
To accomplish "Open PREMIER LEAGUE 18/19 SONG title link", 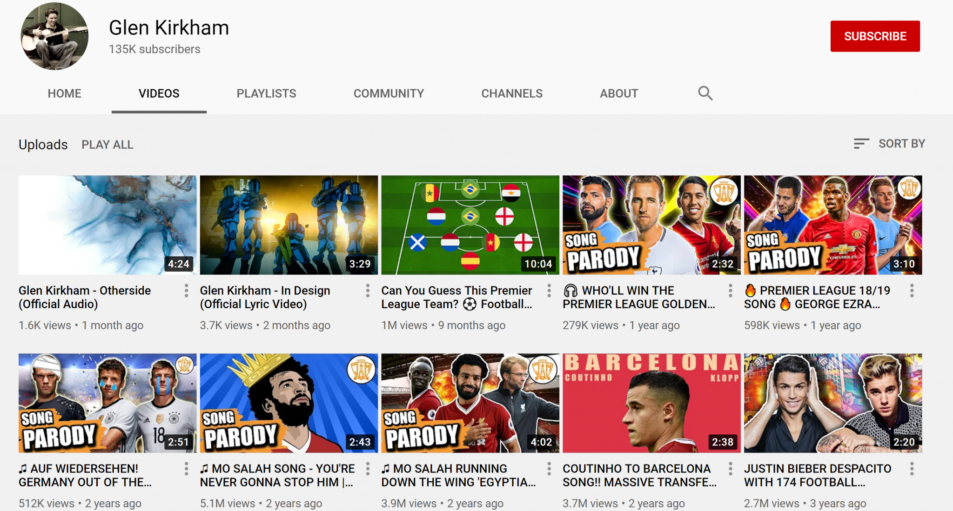I will tap(817, 297).
